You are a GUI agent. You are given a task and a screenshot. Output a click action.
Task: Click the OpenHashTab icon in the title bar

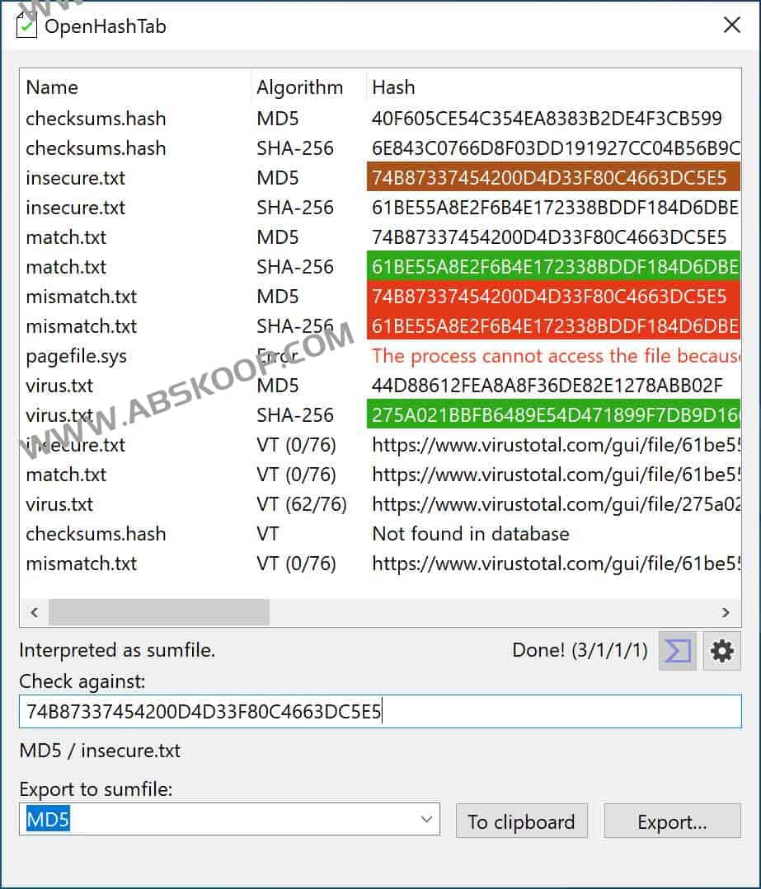click(25, 26)
